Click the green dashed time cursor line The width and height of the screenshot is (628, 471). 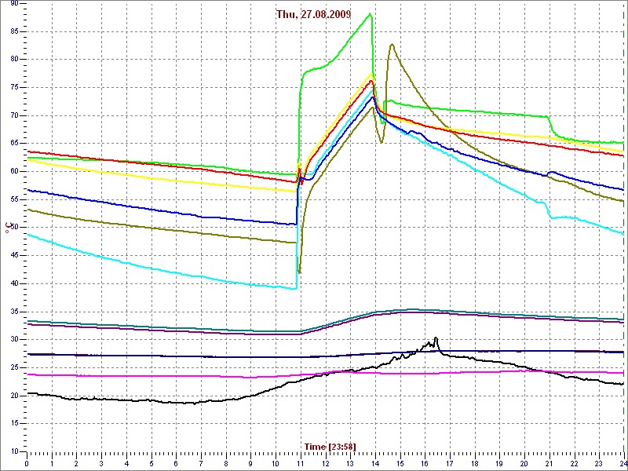pyautogui.click(x=623, y=235)
